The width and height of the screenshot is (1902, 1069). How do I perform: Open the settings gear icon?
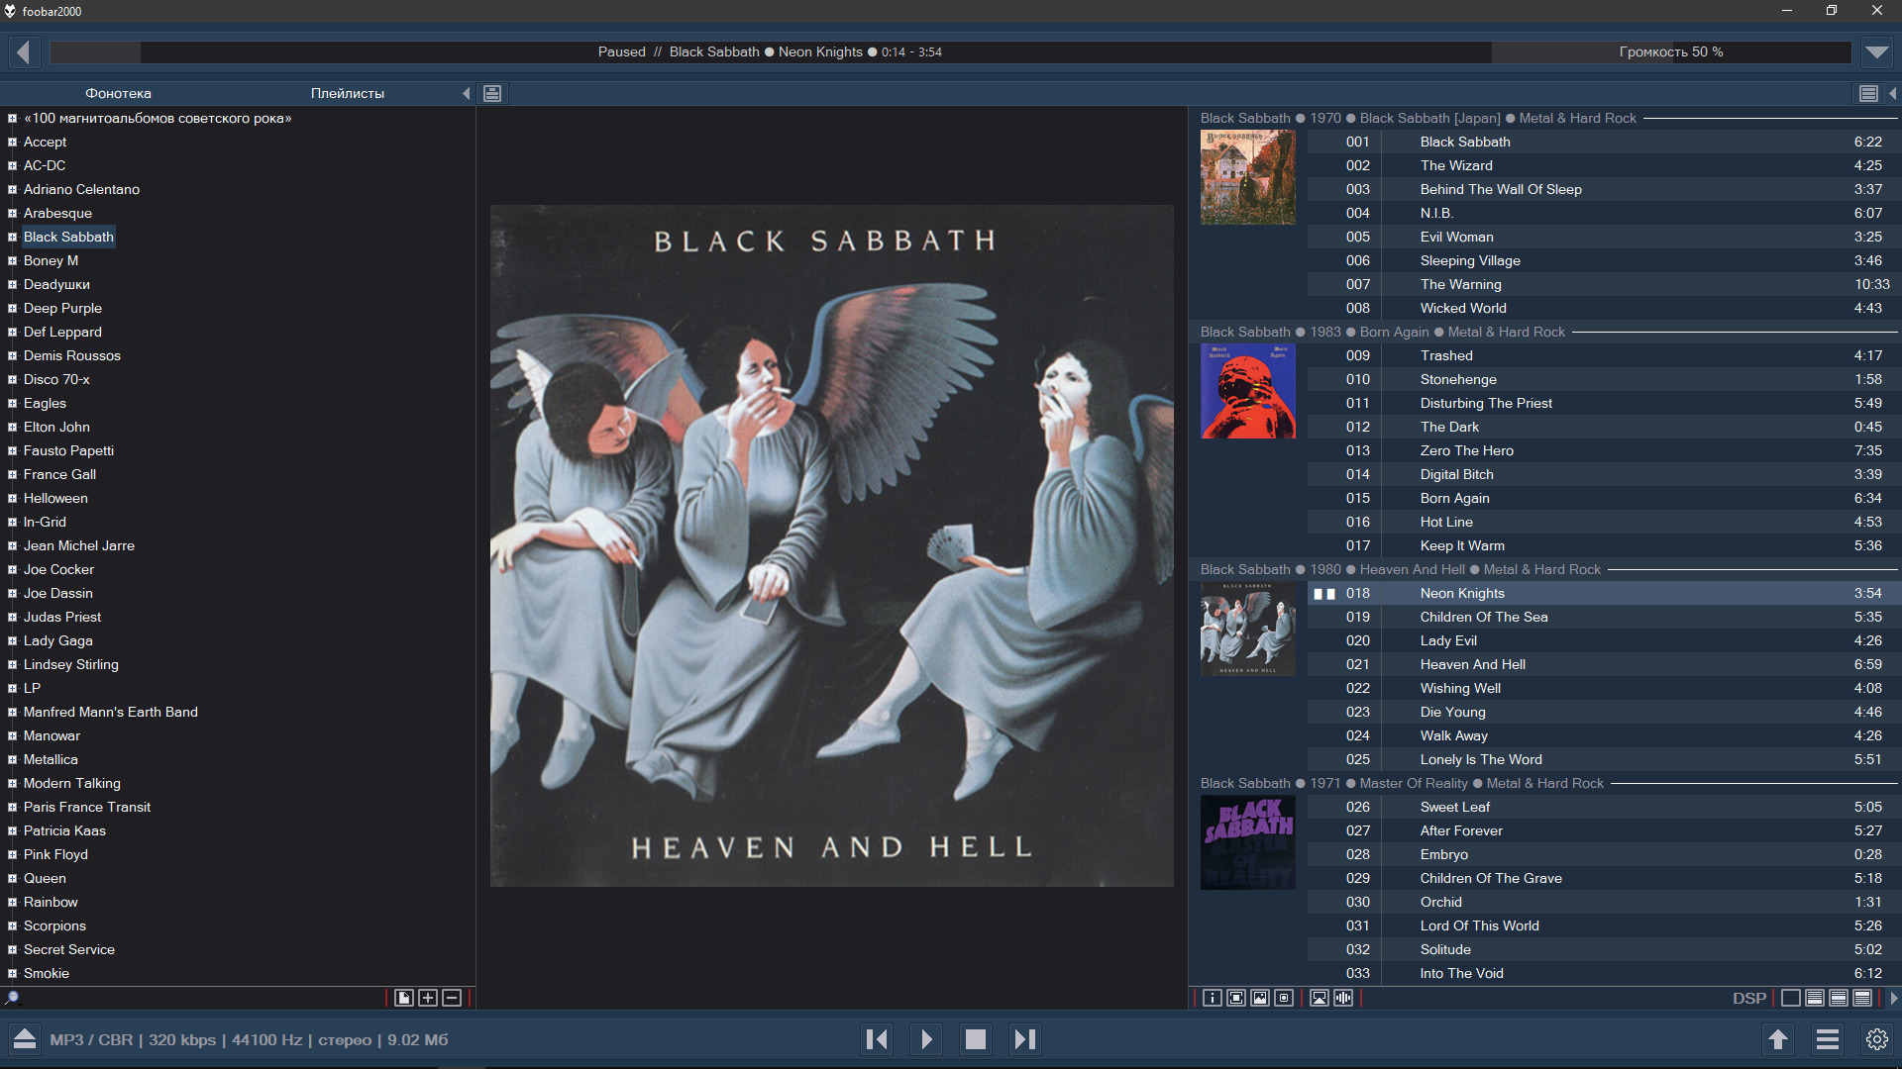1876,1039
